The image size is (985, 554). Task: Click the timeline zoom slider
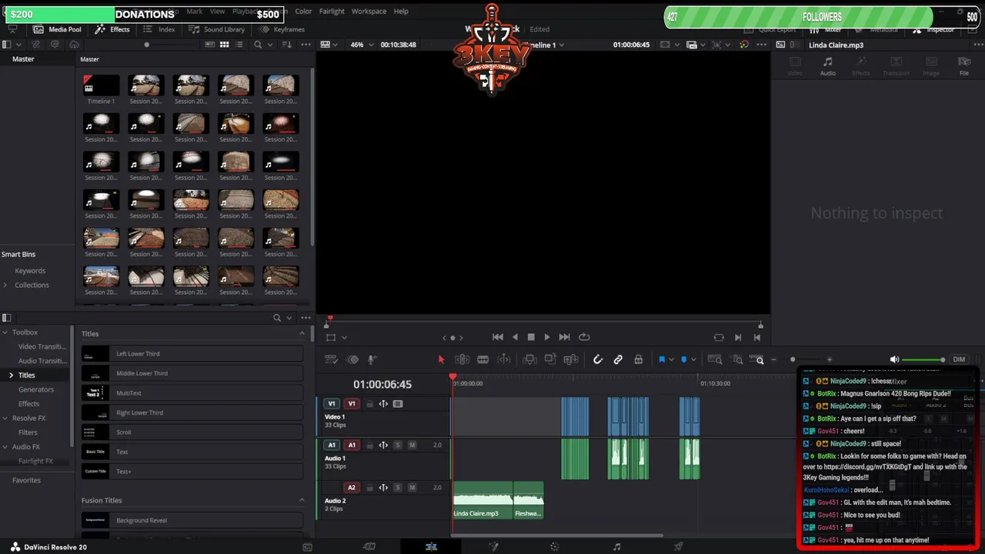coord(801,360)
